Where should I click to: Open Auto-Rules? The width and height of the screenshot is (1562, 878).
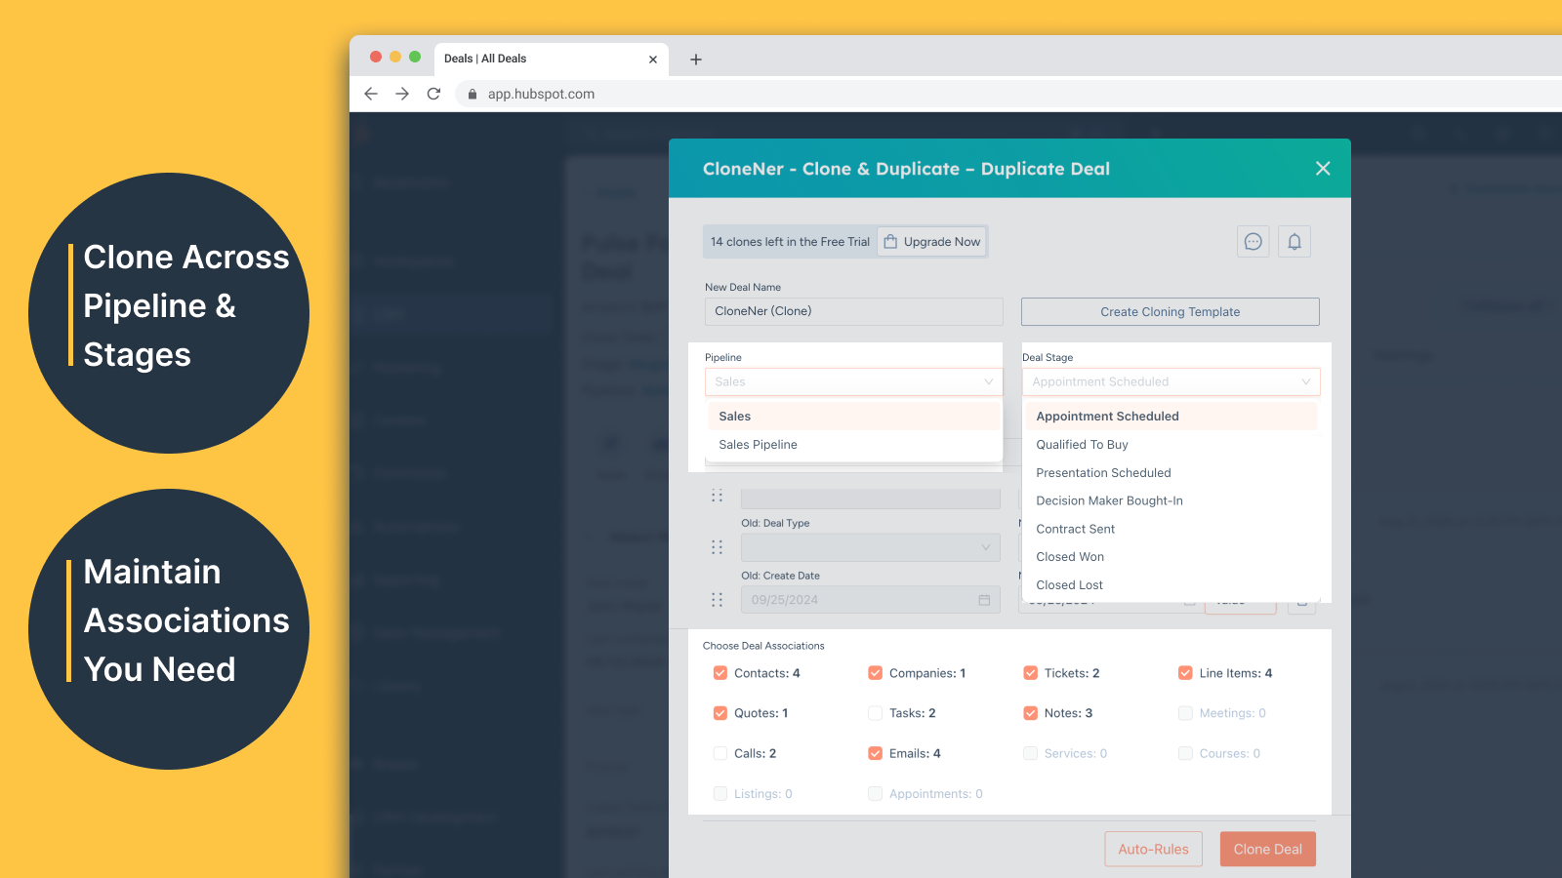point(1153,850)
